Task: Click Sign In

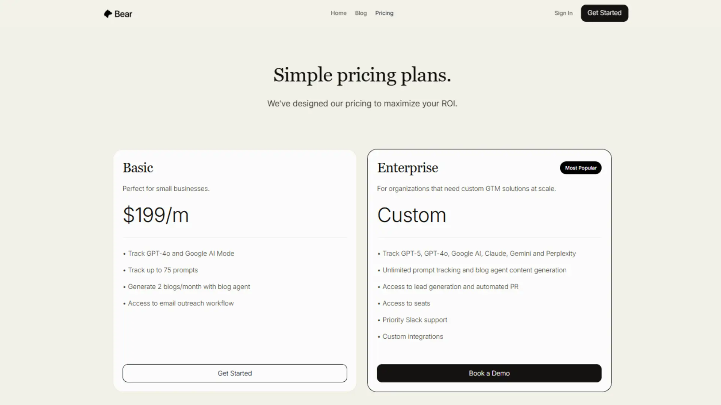Action: point(563,13)
